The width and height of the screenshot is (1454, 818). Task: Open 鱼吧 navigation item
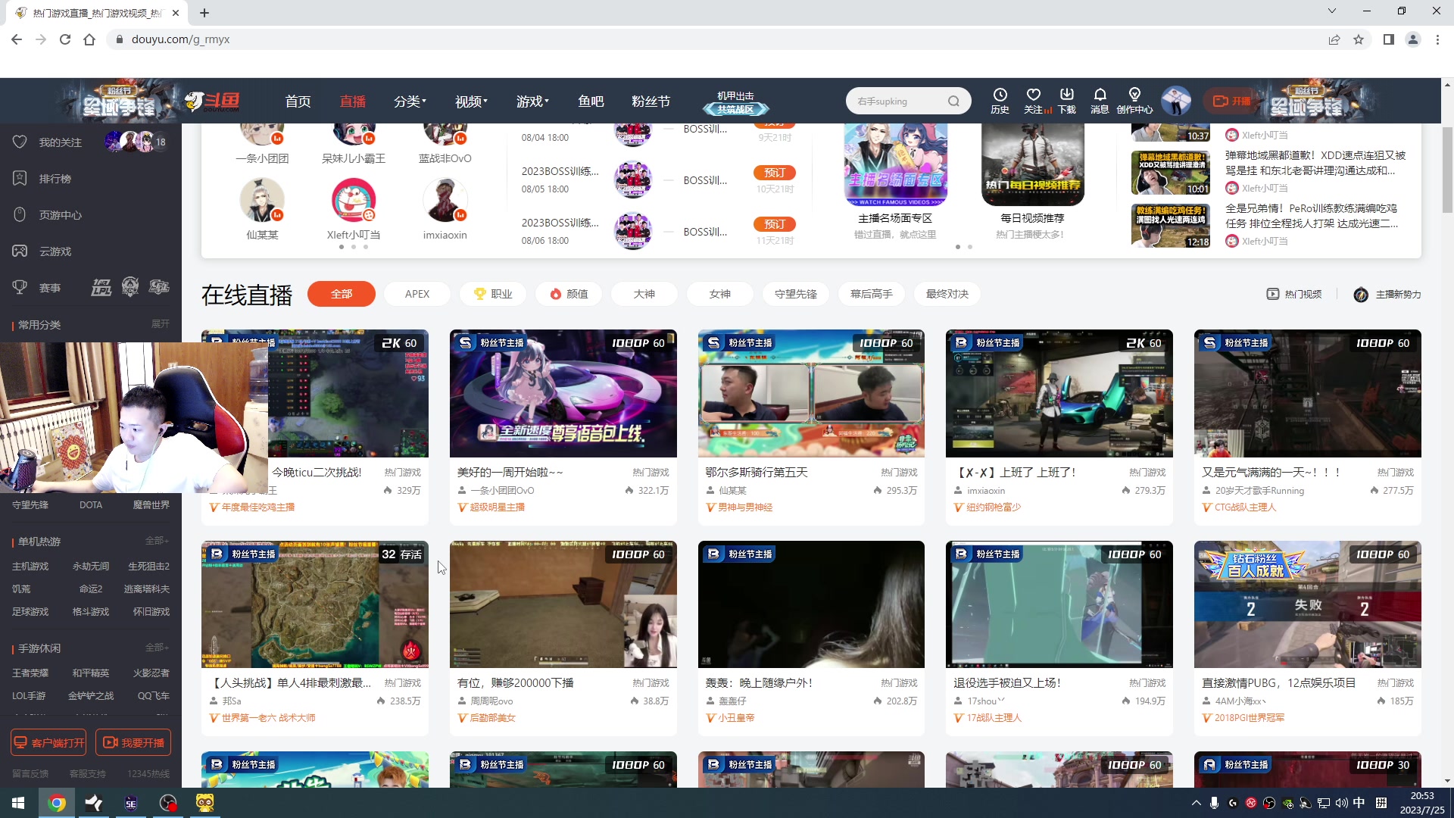[x=591, y=101]
